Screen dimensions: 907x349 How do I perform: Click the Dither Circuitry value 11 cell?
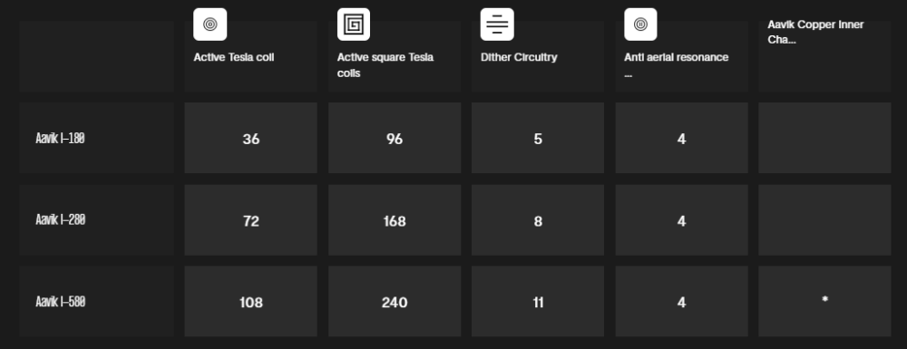click(x=538, y=302)
